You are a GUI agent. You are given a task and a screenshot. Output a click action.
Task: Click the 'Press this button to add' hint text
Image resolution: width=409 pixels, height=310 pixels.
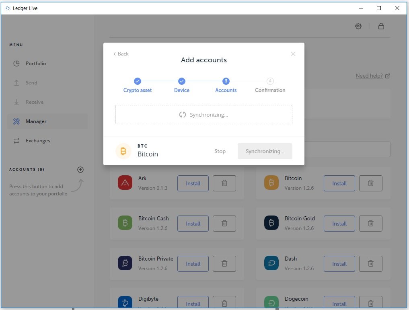(x=36, y=187)
